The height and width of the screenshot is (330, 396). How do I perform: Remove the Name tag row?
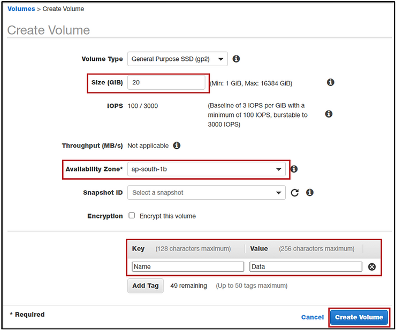click(x=372, y=266)
